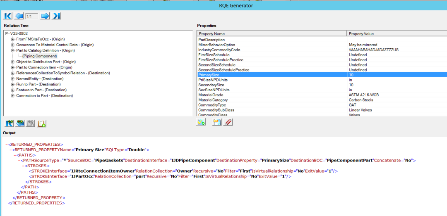The image size is (447, 216).
Task: Select NamedEntity - (Destination) label
Action: (40, 79)
